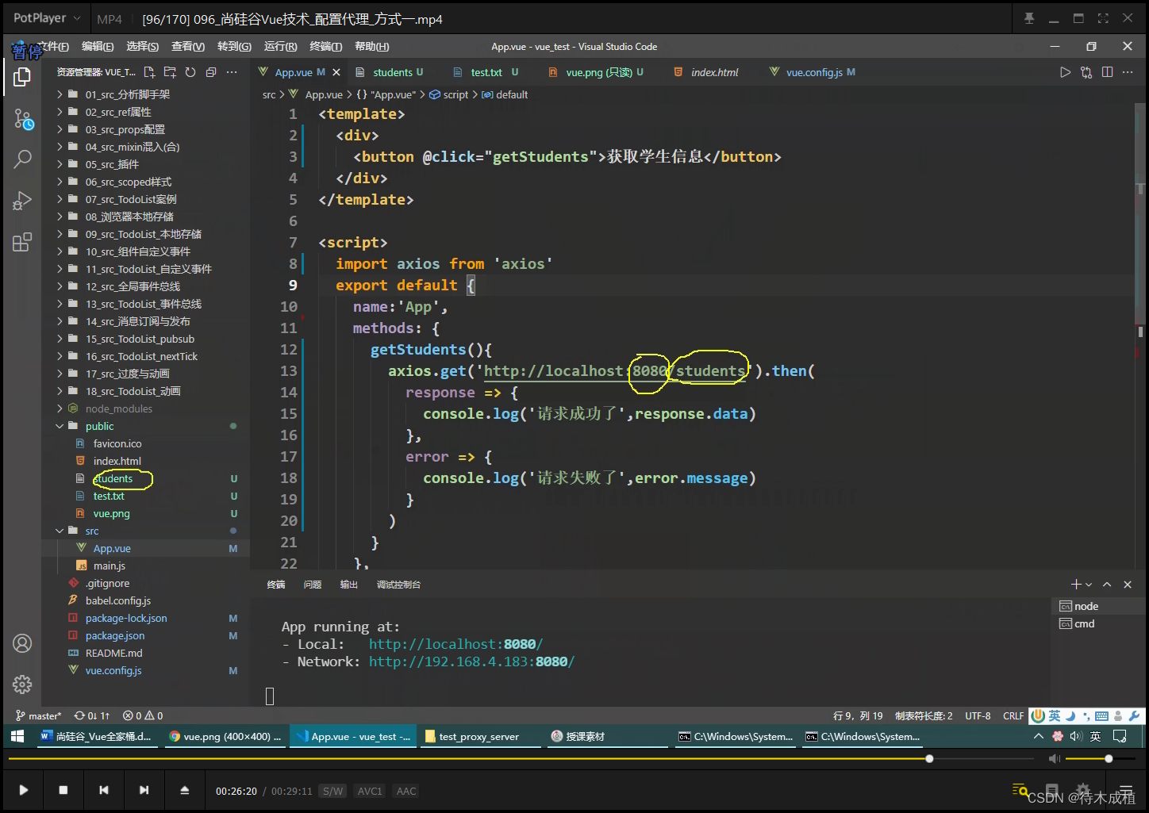Image resolution: width=1149 pixels, height=813 pixels.
Task: Collapse the public folder
Action: tap(99, 426)
